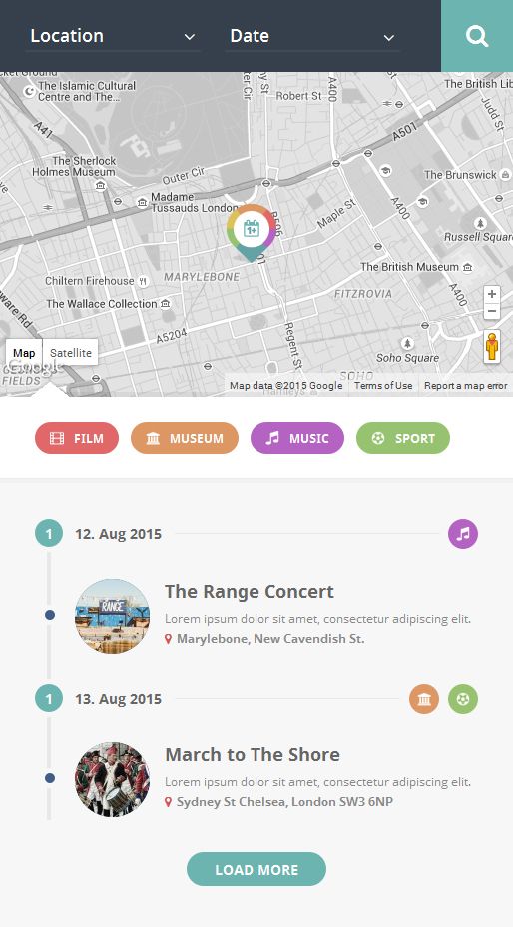This screenshot has width=513, height=927.
Task: Click the orange museum icon beside 13. Aug
Action: tap(424, 699)
